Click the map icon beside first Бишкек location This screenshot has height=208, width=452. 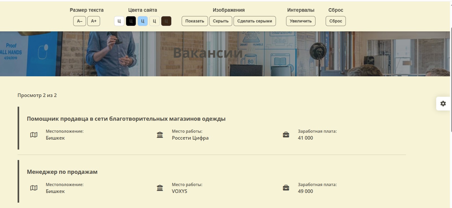pos(34,135)
